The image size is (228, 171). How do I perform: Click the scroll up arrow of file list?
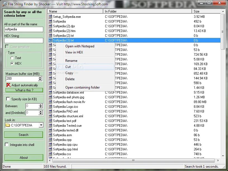(x=223, y=11)
